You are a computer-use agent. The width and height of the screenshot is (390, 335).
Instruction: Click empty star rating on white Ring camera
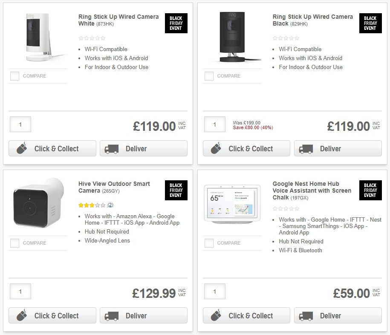coord(92,38)
